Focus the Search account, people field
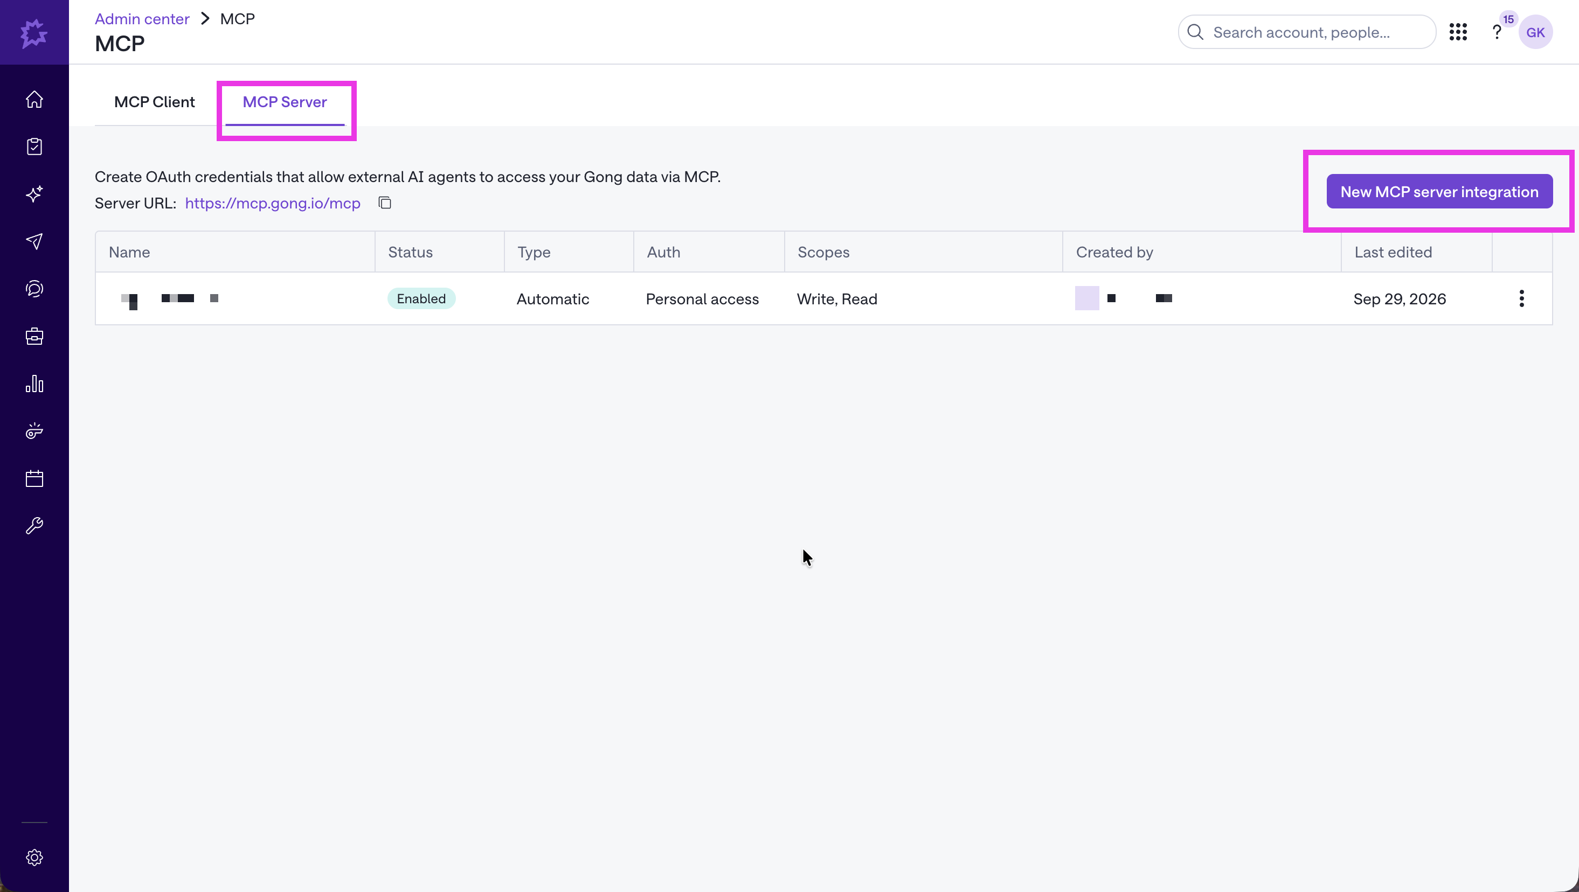The height and width of the screenshot is (892, 1579). point(1307,32)
